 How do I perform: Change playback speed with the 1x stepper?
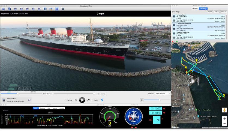(89, 100)
